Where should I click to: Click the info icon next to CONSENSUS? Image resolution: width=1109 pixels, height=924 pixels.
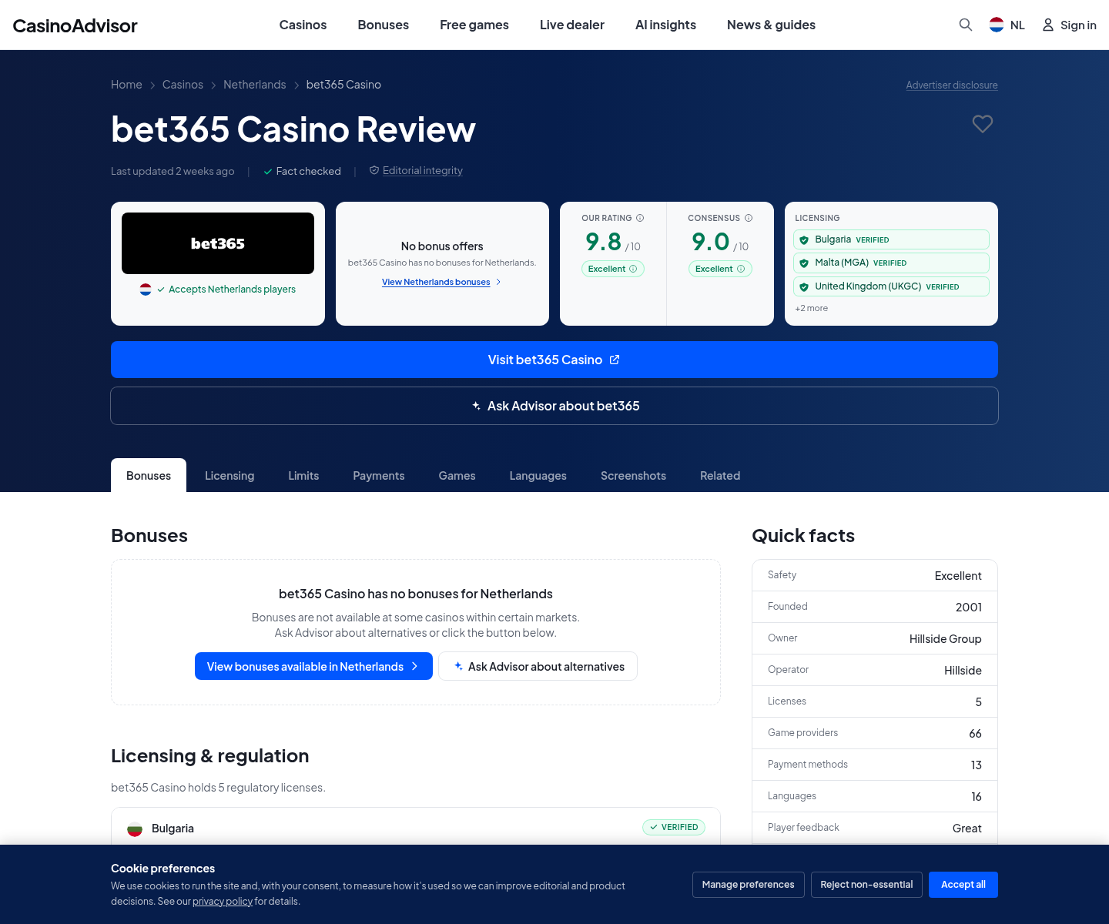pyautogui.click(x=749, y=218)
